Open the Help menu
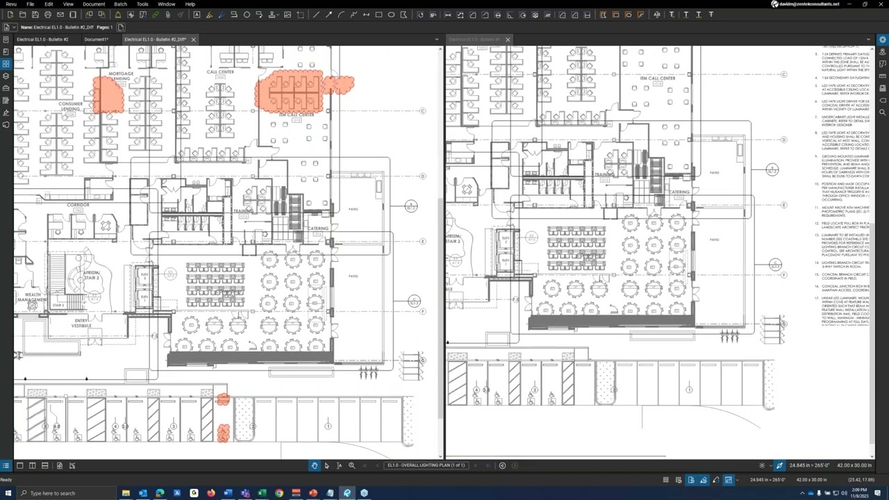This screenshot has height=500, width=889. [190, 4]
